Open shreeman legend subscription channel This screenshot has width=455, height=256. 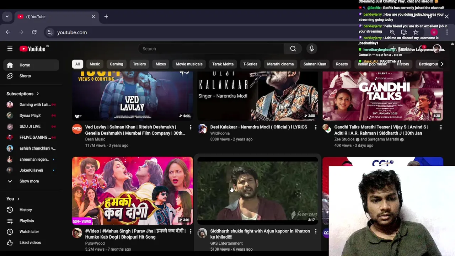click(x=31, y=159)
